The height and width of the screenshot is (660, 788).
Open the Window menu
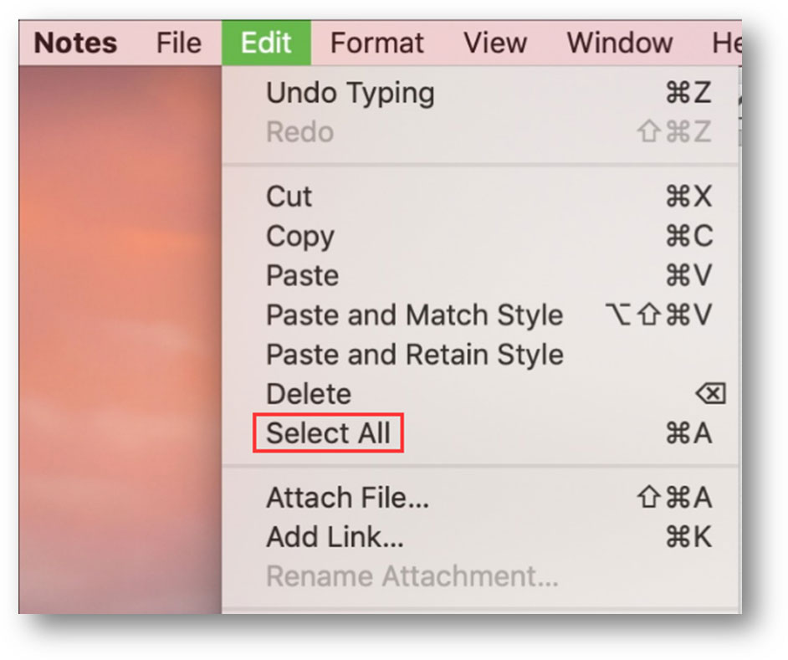619,43
